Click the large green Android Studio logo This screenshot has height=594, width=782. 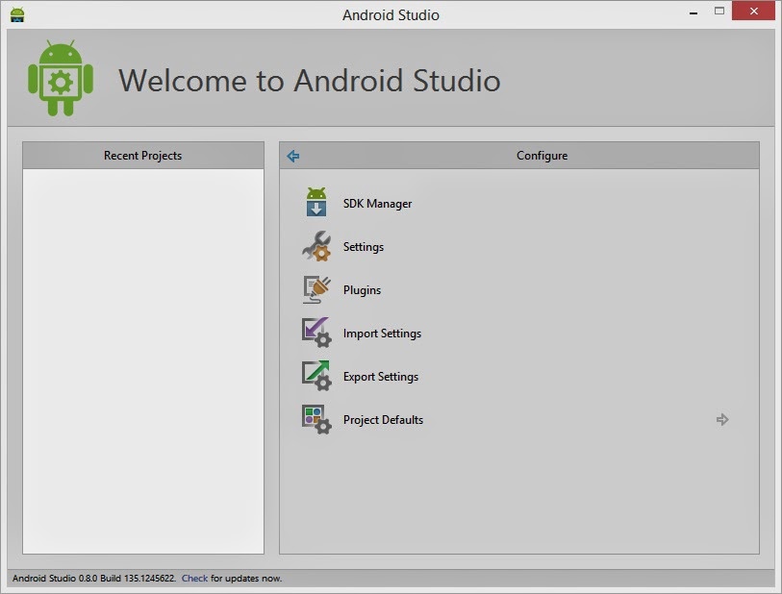[61, 78]
